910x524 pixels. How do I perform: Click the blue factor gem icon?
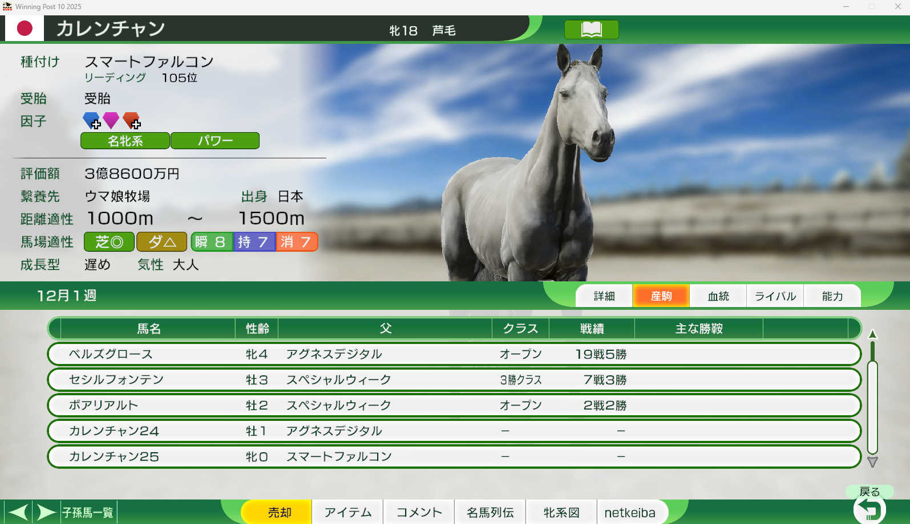click(91, 120)
